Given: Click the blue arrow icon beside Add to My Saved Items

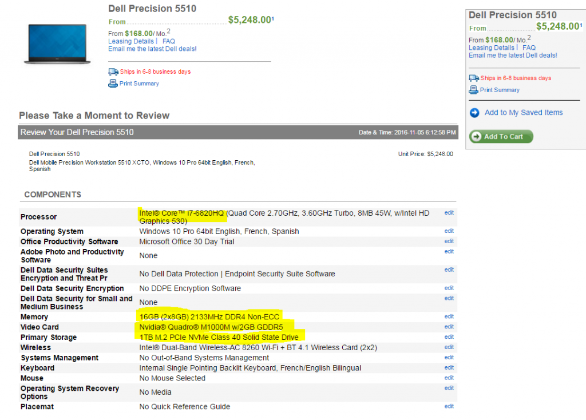Looking at the screenshot, I should tap(474, 113).
